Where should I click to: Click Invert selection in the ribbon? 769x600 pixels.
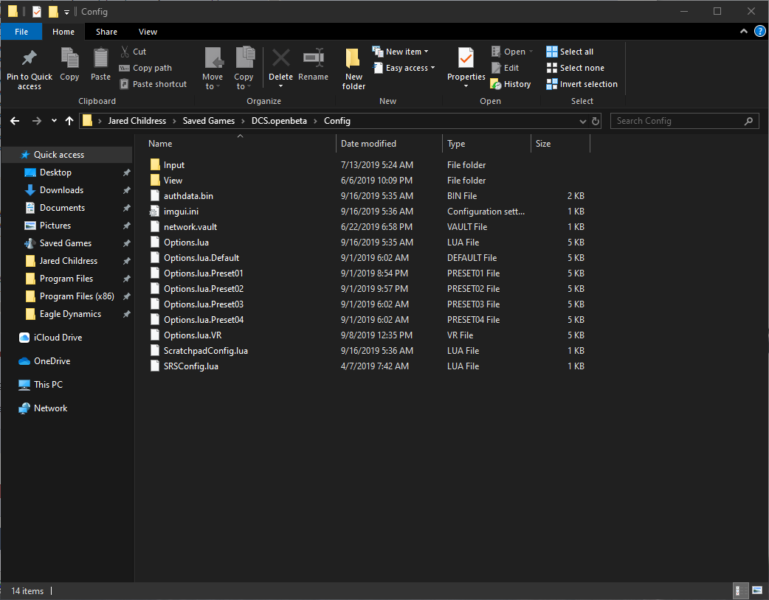[x=582, y=84]
